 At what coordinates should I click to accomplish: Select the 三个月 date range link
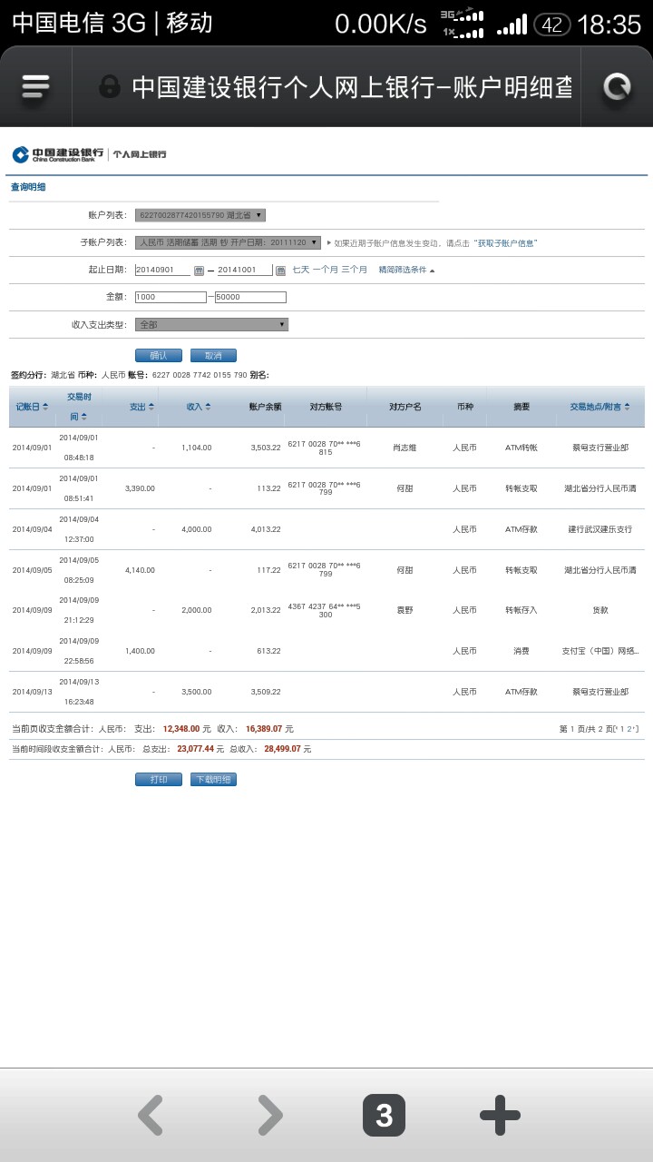355,270
